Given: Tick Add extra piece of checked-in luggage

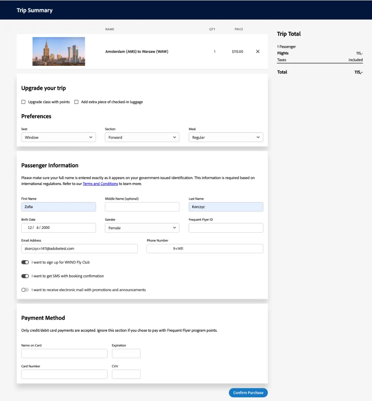Looking at the screenshot, I should coord(76,102).
